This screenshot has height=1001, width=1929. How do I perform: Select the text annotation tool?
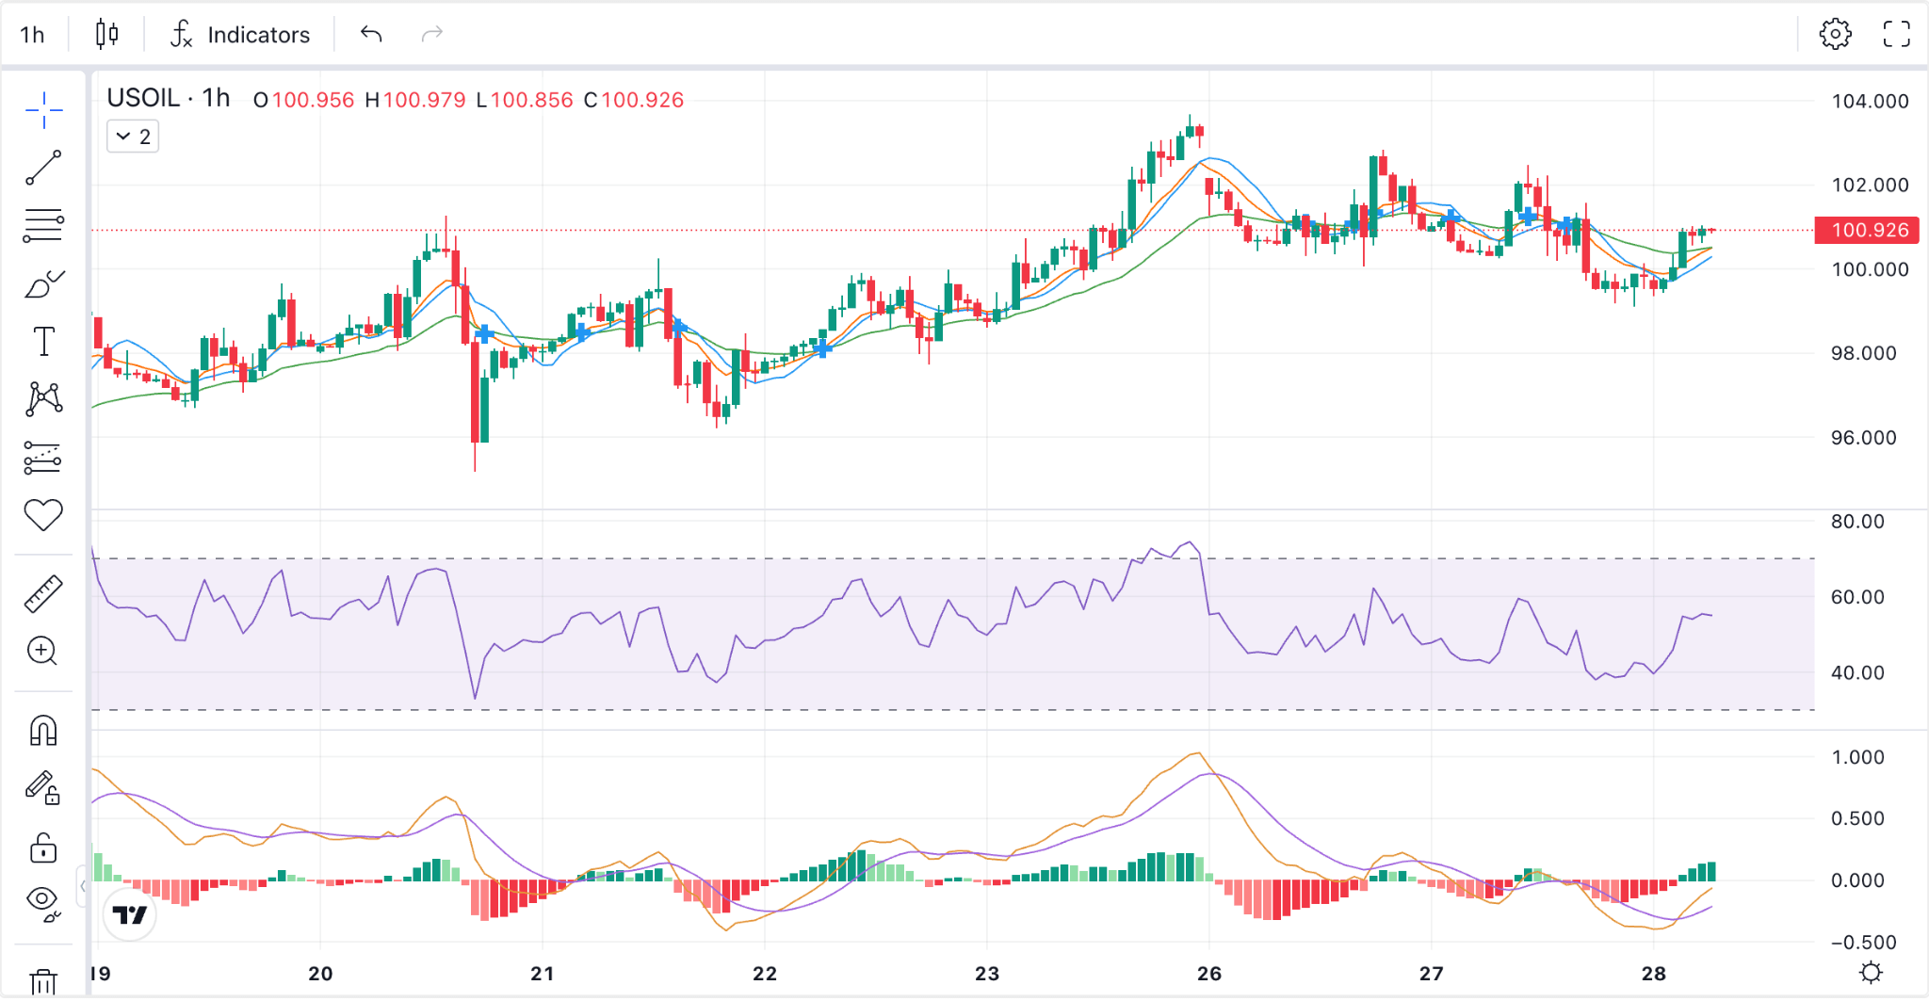[43, 342]
